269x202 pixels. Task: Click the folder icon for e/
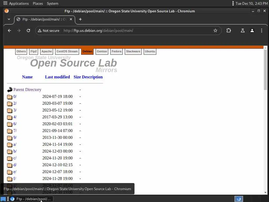click(10, 172)
